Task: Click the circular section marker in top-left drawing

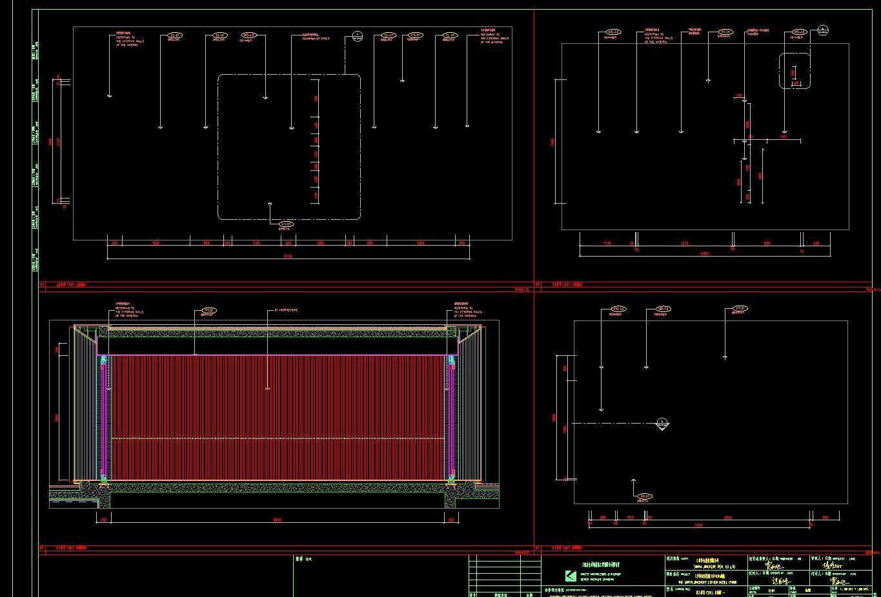Action: [x=357, y=36]
